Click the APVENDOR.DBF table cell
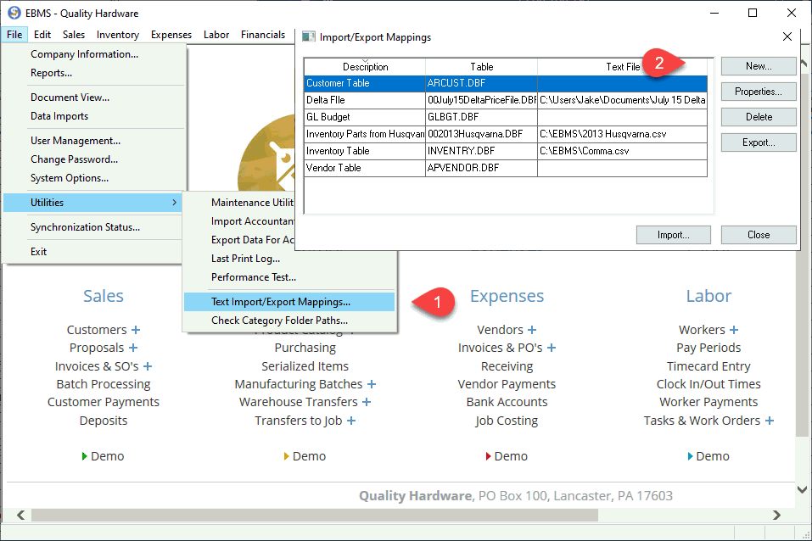The height and width of the screenshot is (541, 812). pos(481,168)
